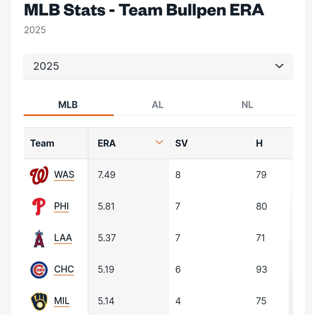Open the MIL team link
312x315 pixels.
[x=62, y=301]
